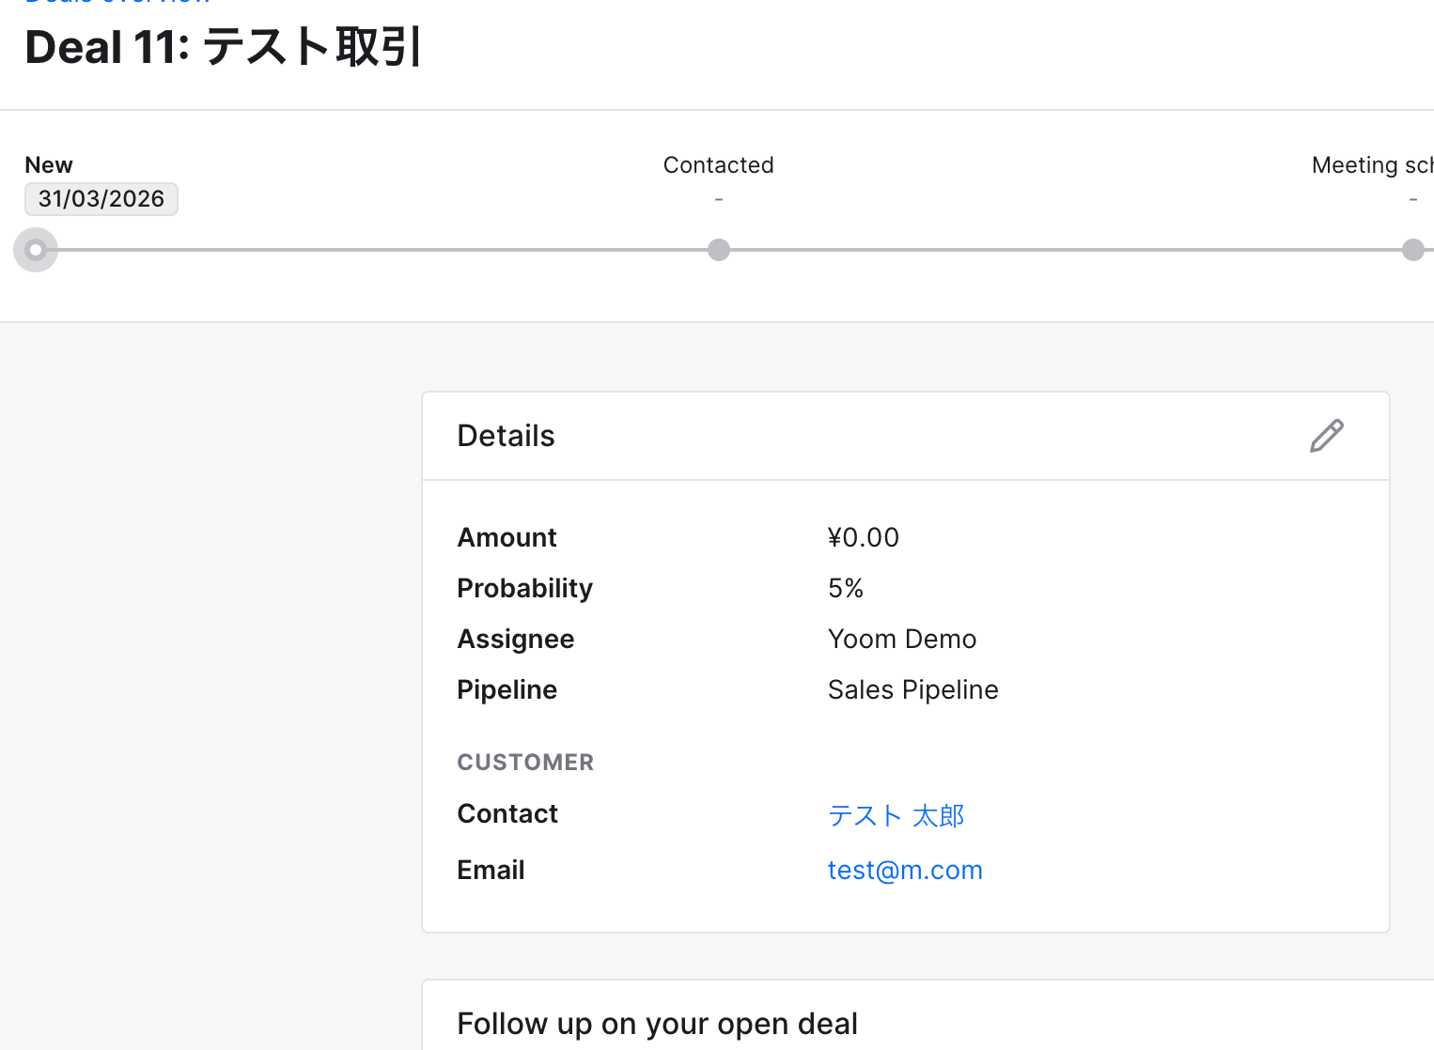Click the Sales Pipeline value
The width and height of the screenshot is (1434, 1050).
pos(912,690)
